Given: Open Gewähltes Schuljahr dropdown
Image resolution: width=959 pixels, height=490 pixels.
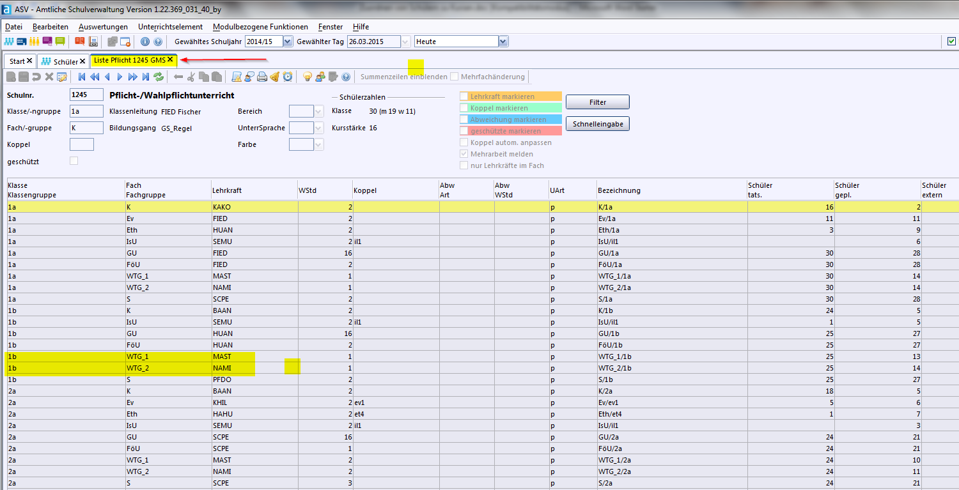Looking at the screenshot, I should coord(288,42).
